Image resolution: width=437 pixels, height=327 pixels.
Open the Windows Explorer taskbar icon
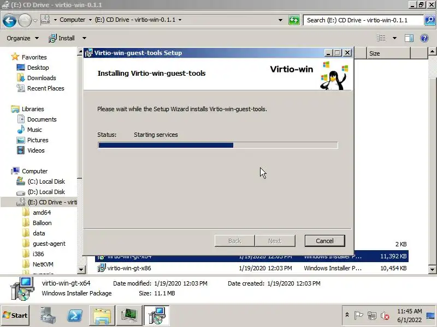click(x=102, y=316)
